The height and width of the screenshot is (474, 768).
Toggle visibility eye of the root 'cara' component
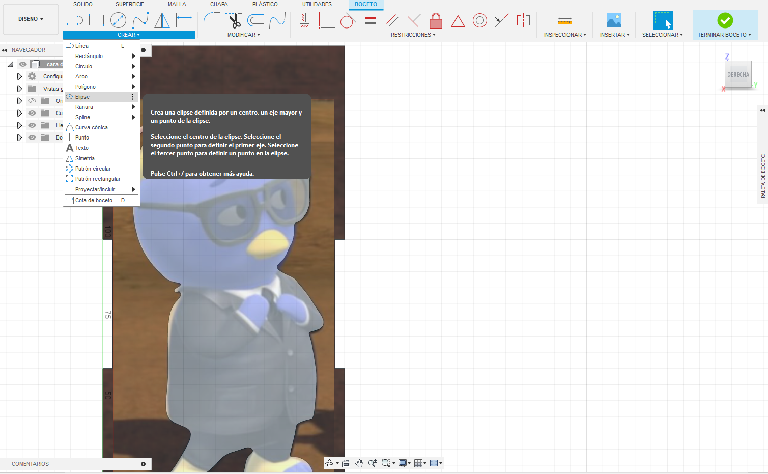tap(23, 64)
